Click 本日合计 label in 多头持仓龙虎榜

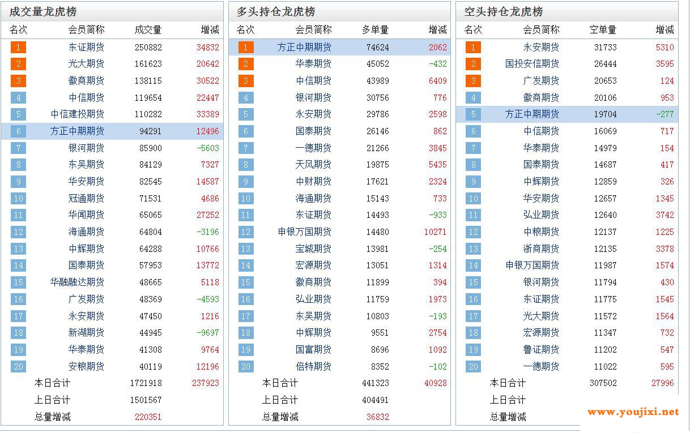(280, 383)
